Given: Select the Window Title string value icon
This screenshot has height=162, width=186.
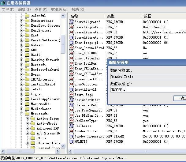Looking at the screenshot, I should click(72, 131).
